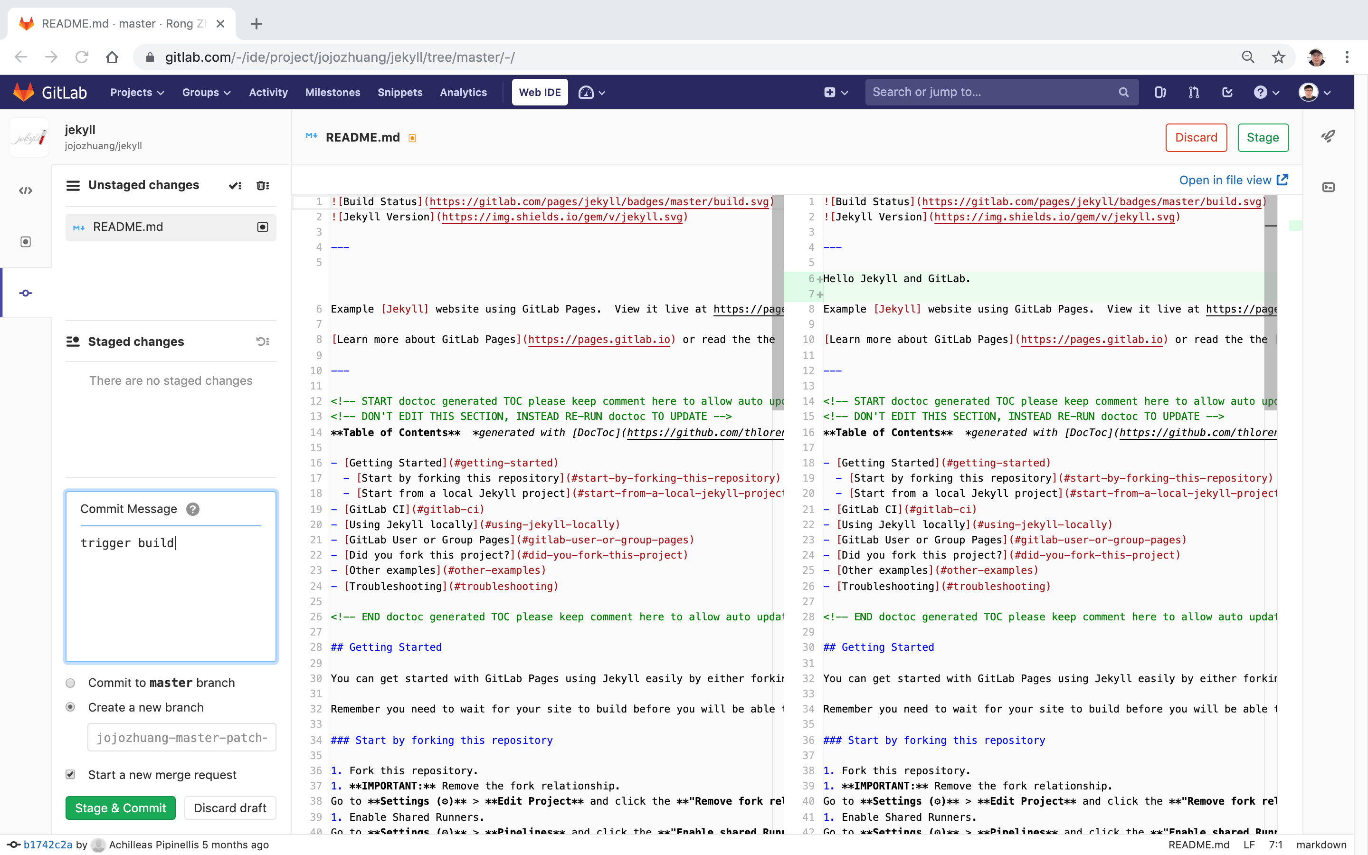Click the browser address bar URL
1368x855 pixels.
coord(340,57)
